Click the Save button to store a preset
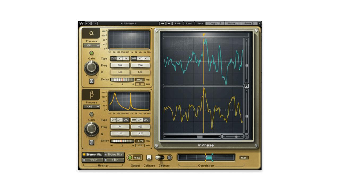Screen dimensions: 340x191 point(200,23)
